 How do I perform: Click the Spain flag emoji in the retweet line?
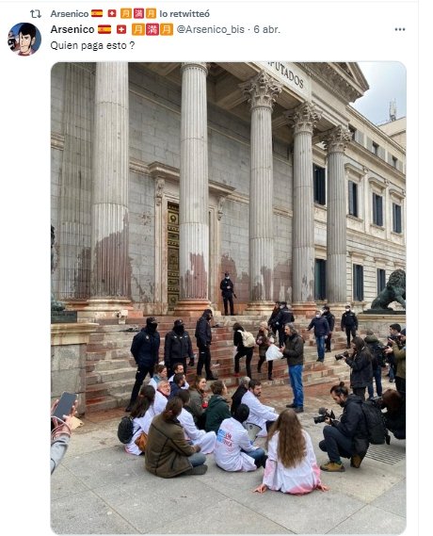97,14
